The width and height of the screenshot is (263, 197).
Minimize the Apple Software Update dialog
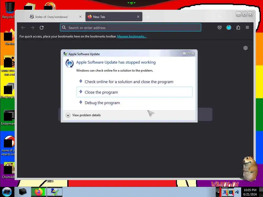tap(184, 54)
